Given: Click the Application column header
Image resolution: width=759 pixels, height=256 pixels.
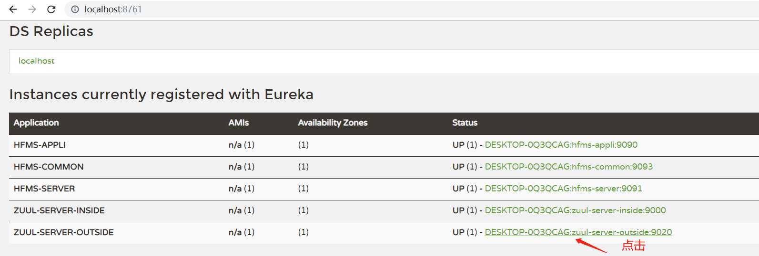Looking at the screenshot, I should [x=36, y=123].
